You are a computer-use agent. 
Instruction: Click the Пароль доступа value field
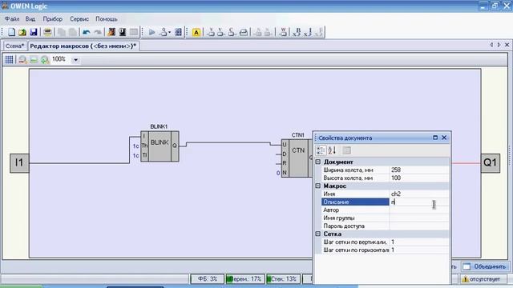point(419,226)
